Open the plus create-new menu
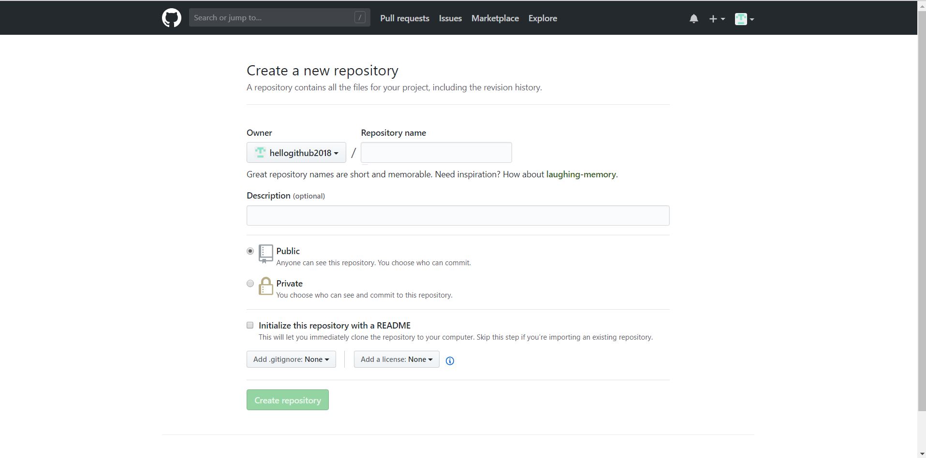 coord(717,19)
